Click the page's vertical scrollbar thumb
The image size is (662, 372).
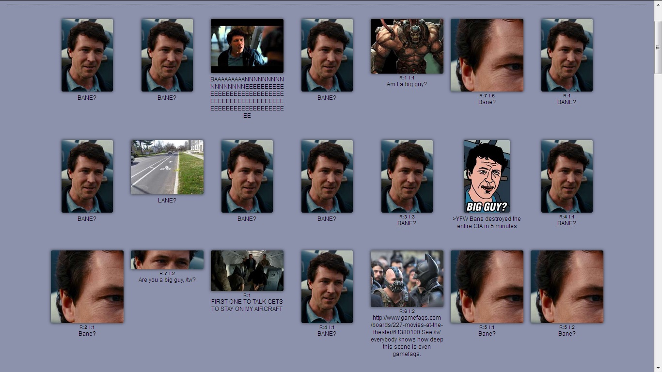pos(658,47)
